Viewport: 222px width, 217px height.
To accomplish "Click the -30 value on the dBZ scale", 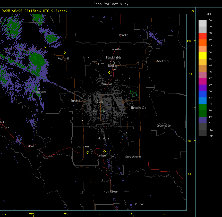I will pos(211,136).
